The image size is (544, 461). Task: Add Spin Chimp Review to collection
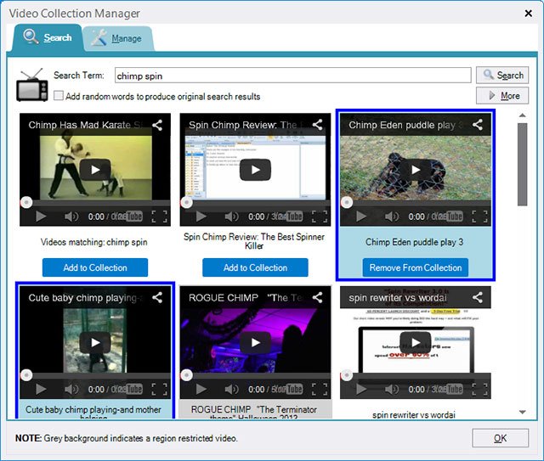(255, 267)
